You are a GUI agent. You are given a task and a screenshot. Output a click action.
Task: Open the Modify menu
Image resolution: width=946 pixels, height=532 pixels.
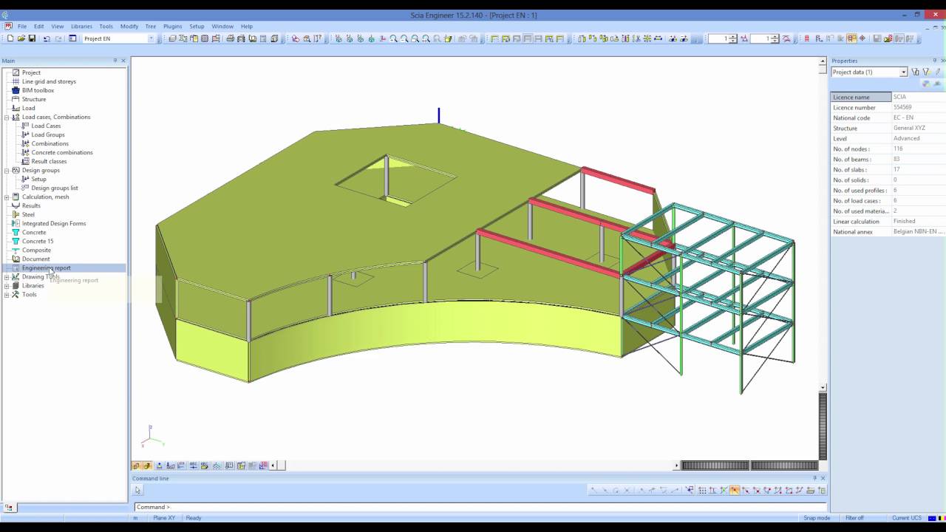(x=129, y=26)
